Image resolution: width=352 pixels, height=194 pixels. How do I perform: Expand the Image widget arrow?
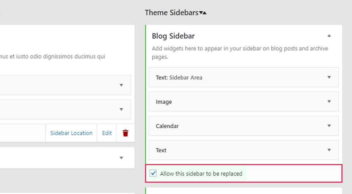[329, 102]
